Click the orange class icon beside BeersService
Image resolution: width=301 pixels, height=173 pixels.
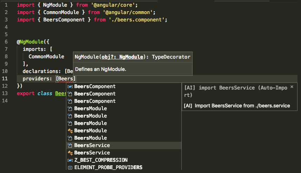70,153
